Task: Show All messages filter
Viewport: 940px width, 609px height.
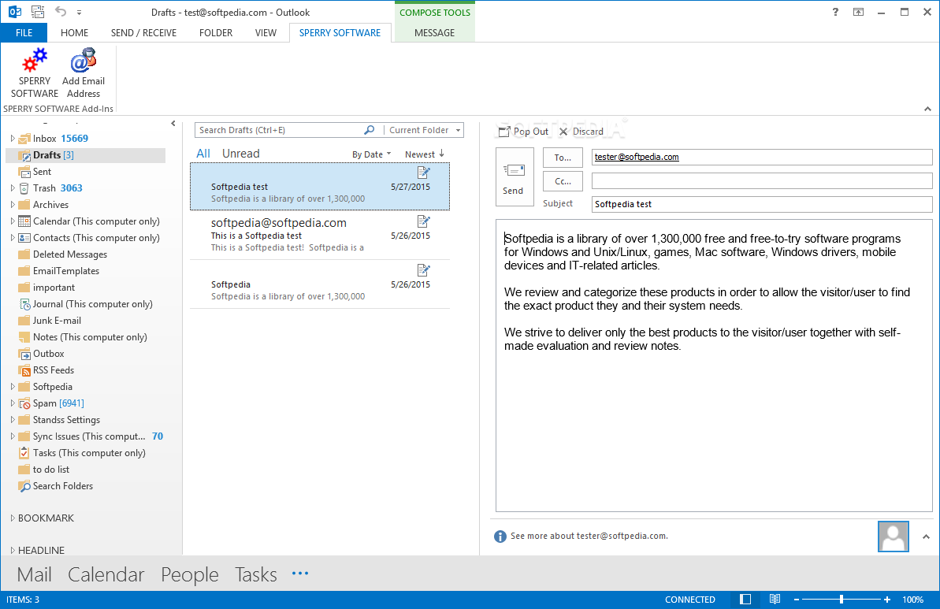Action: click(203, 154)
